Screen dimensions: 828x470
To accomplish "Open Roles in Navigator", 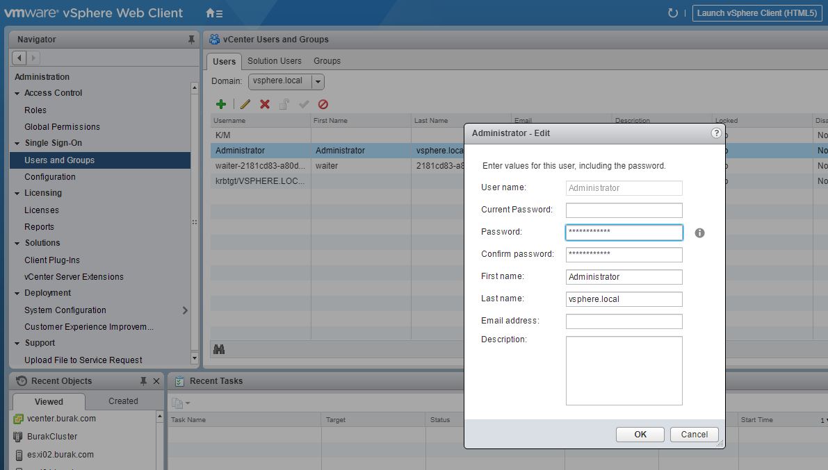I will (35, 110).
